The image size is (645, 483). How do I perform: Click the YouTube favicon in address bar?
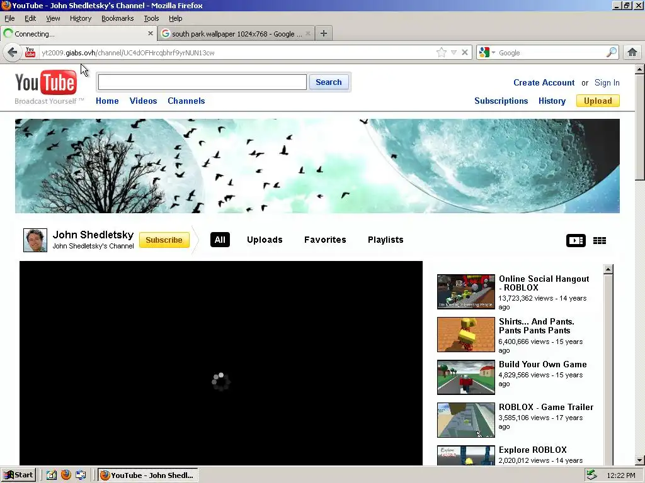click(30, 53)
